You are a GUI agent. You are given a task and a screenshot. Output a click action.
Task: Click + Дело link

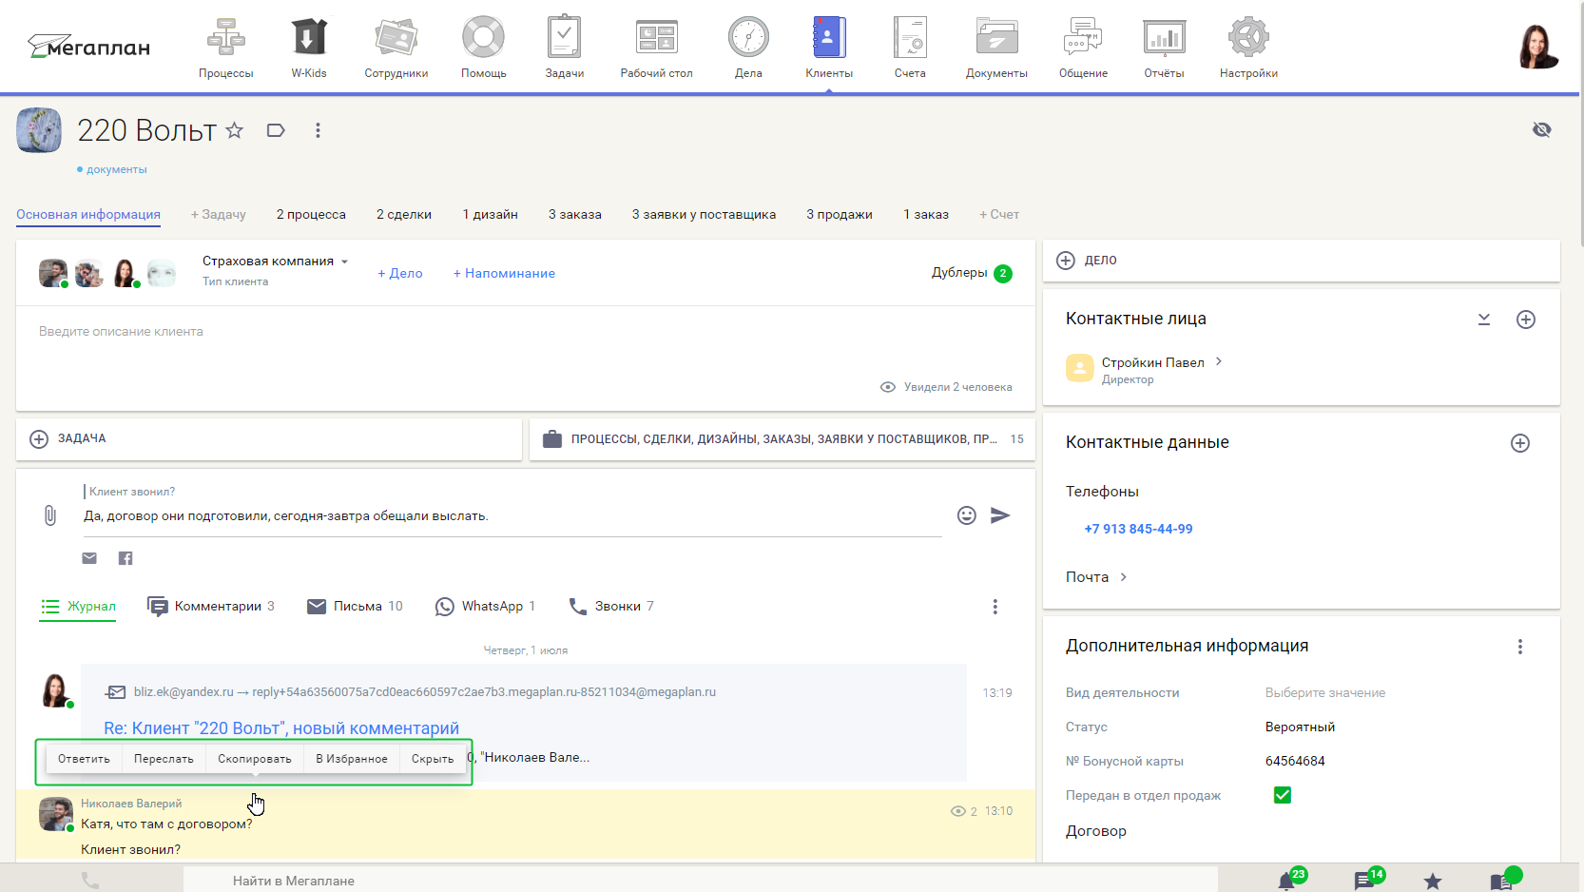coord(400,274)
